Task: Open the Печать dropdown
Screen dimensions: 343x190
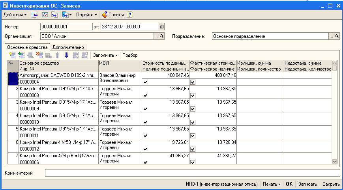Action: coord(272,184)
